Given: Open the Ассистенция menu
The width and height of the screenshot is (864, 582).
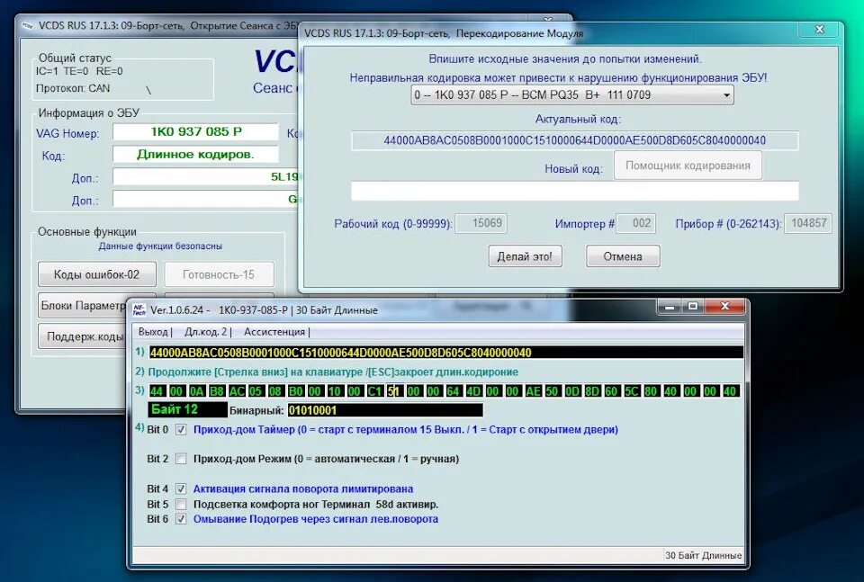Looking at the screenshot, I should [x=274, y=332].
